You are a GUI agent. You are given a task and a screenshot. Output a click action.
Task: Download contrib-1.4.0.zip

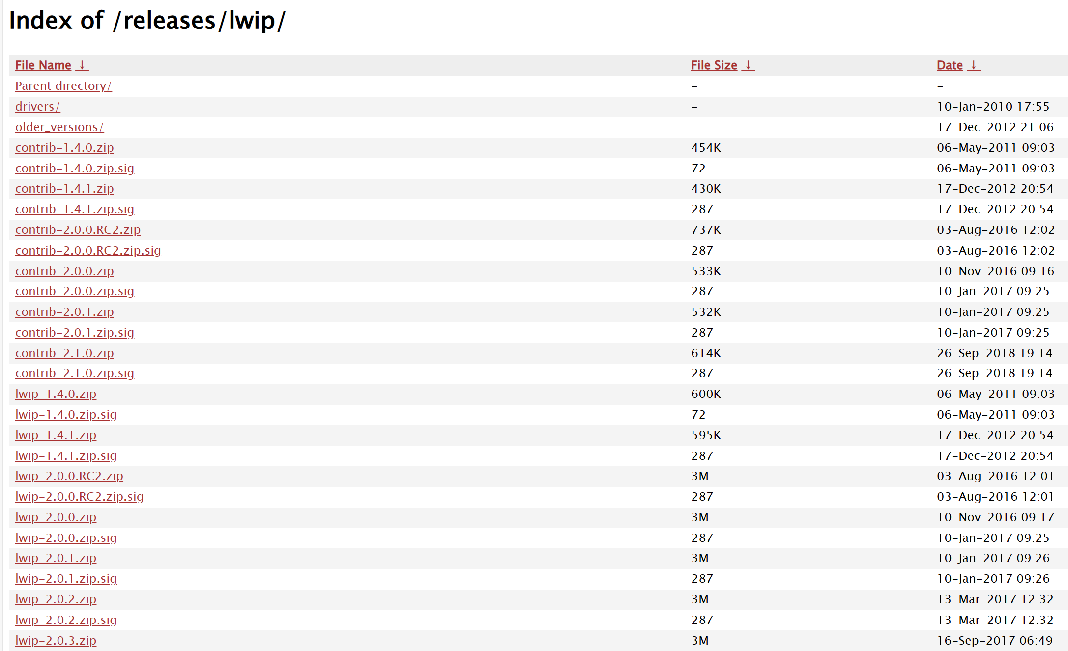click(64, 148)
